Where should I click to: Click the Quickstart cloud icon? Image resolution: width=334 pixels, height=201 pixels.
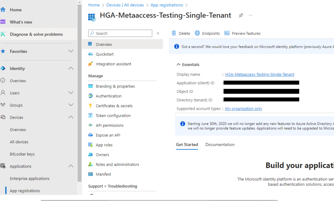(90, 54)
